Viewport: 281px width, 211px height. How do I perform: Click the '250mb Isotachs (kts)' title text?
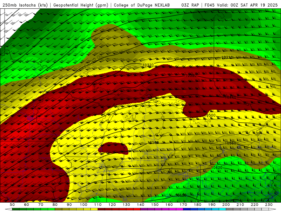(x=25, y=5)
